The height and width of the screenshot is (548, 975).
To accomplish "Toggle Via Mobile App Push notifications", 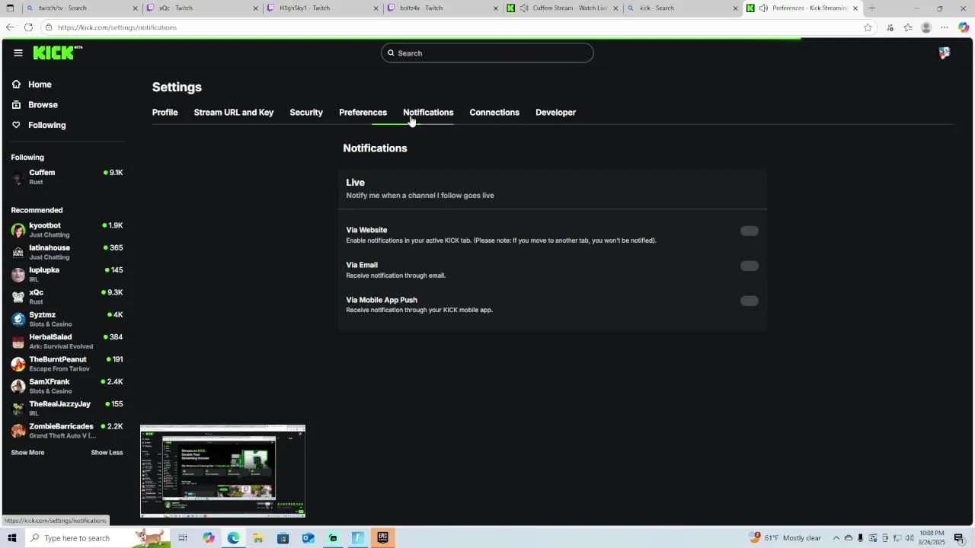I will (750, 301).
